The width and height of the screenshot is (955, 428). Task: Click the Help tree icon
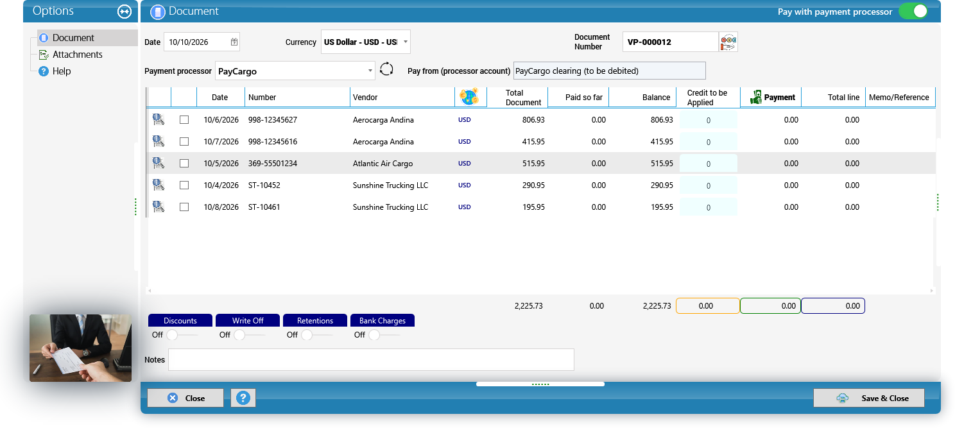click(44, 71)
